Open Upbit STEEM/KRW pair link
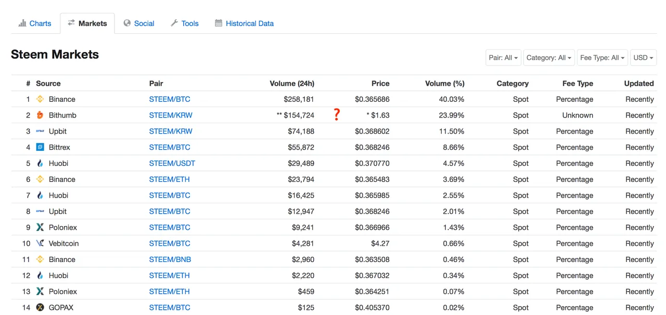This screenshot has width=666, height=315. click(x=171, y=132)
